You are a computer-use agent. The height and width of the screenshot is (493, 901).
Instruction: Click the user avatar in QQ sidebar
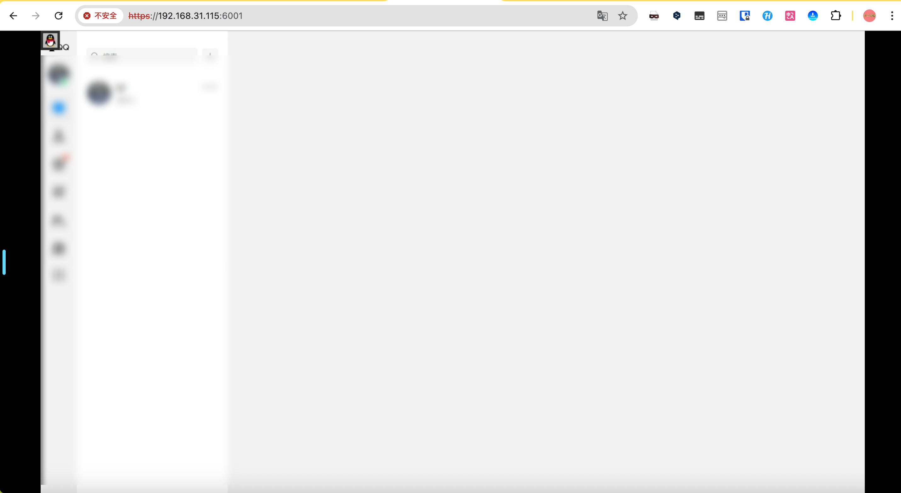coord(59,74)
